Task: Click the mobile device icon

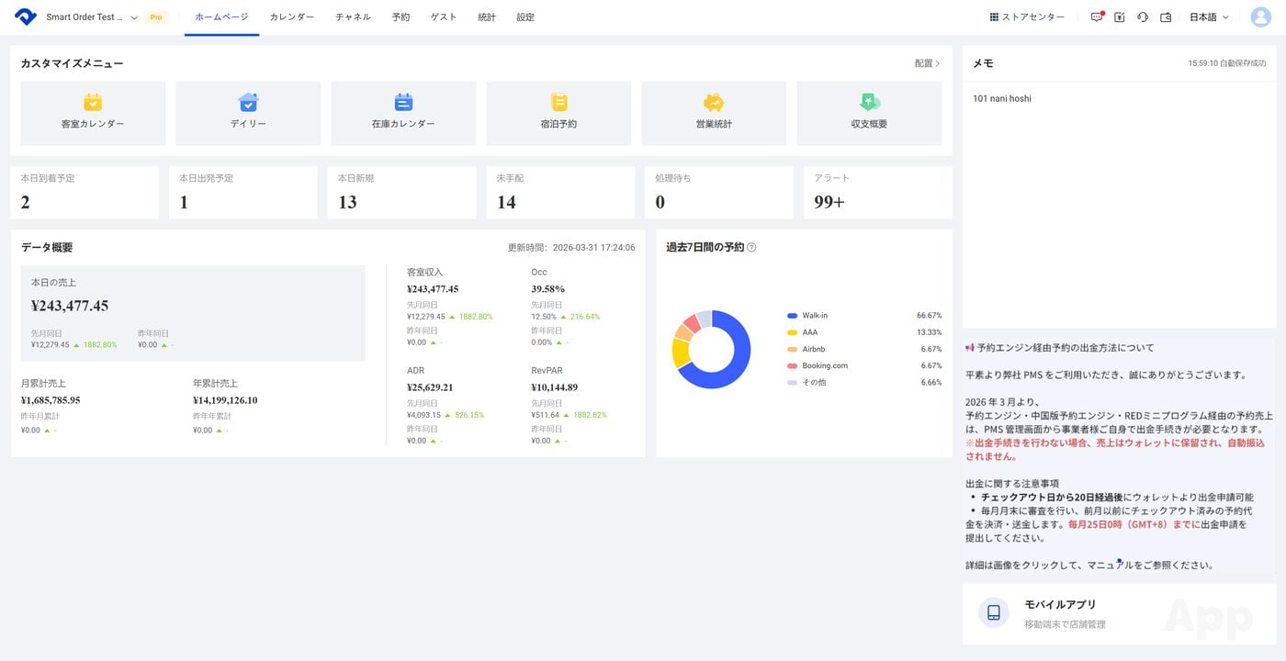Action: click(993, 612)
